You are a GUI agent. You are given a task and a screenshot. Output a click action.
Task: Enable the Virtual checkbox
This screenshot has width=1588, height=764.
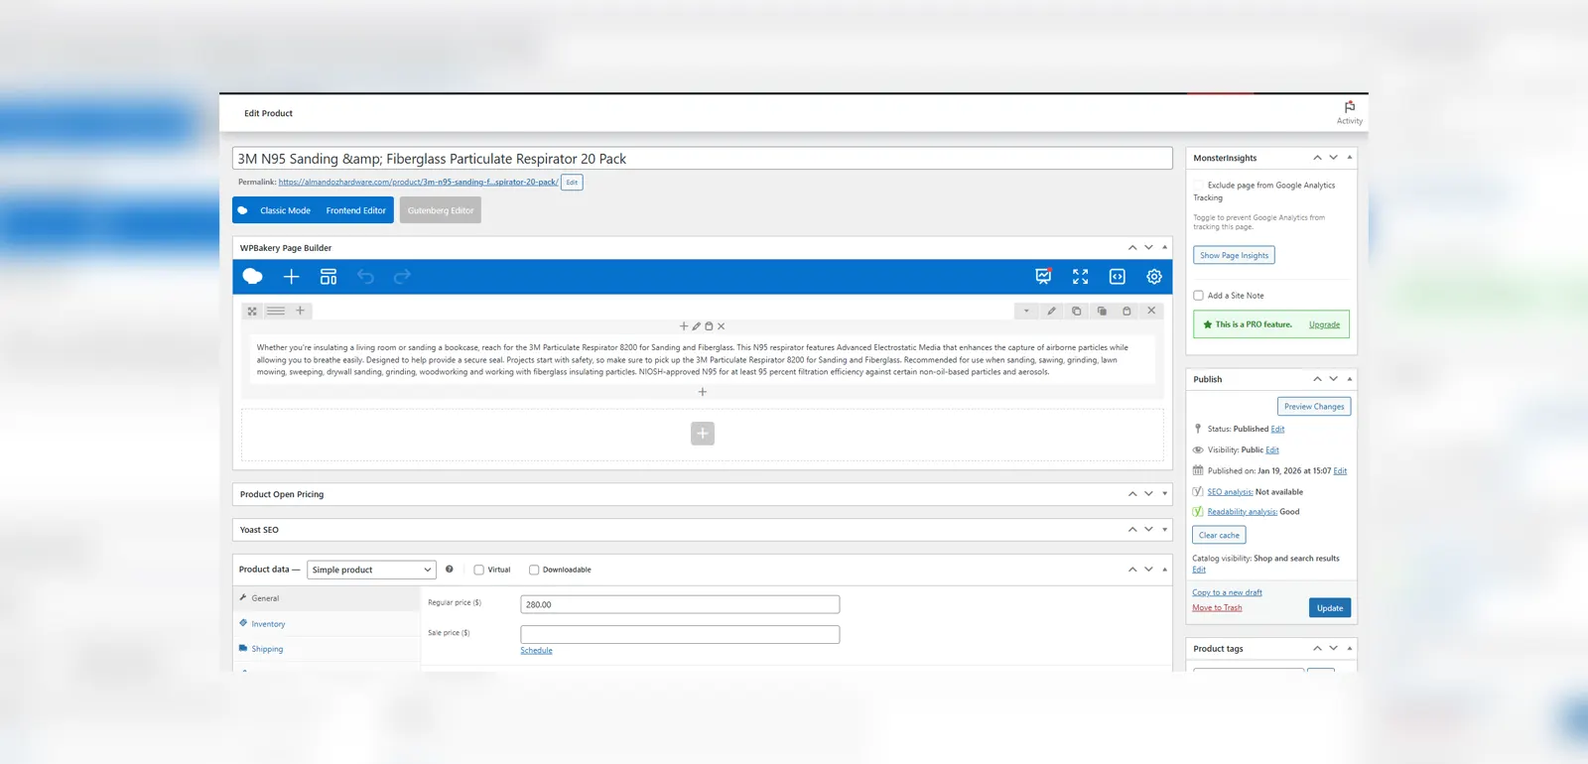[478, 571]
